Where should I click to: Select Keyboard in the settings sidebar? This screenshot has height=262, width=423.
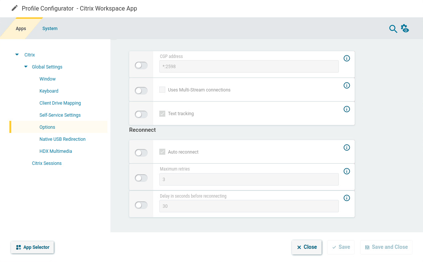(49, 91)
